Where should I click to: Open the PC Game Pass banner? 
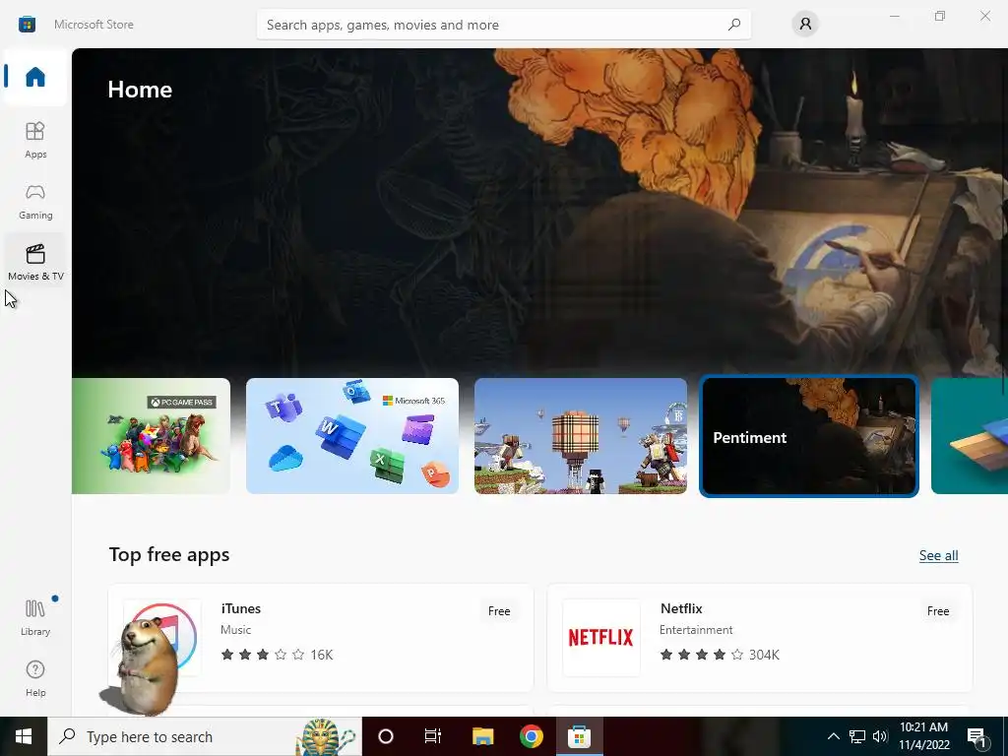click(151, 436)
